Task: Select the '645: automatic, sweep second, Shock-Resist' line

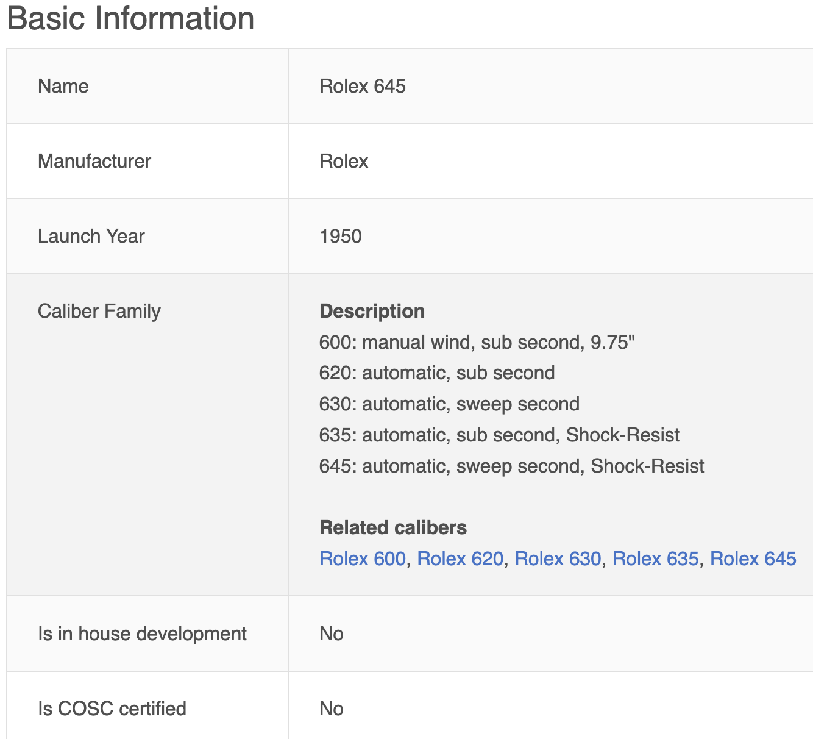Action: [x=511, y=466]
